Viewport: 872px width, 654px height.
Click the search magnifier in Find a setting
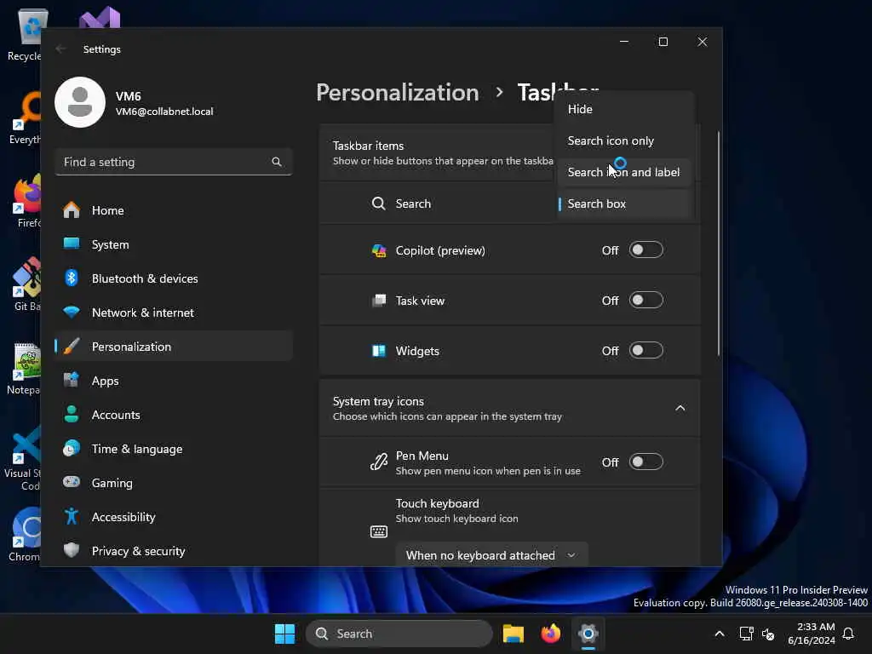click(277, 162)
